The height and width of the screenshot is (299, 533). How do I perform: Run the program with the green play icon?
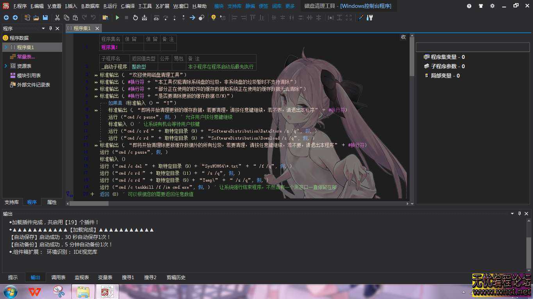tap(118, 18)
